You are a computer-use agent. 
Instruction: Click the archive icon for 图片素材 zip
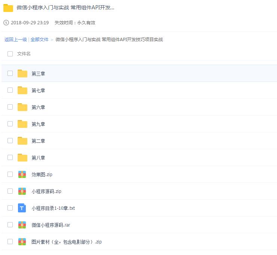(x=22, y=242)
